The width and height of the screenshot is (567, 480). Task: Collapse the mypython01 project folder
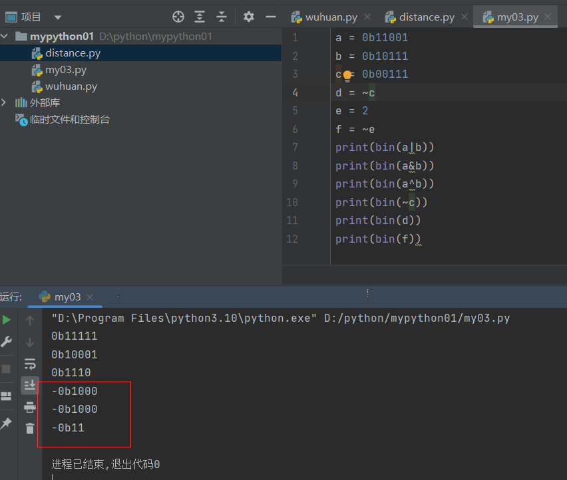(5, 36)
